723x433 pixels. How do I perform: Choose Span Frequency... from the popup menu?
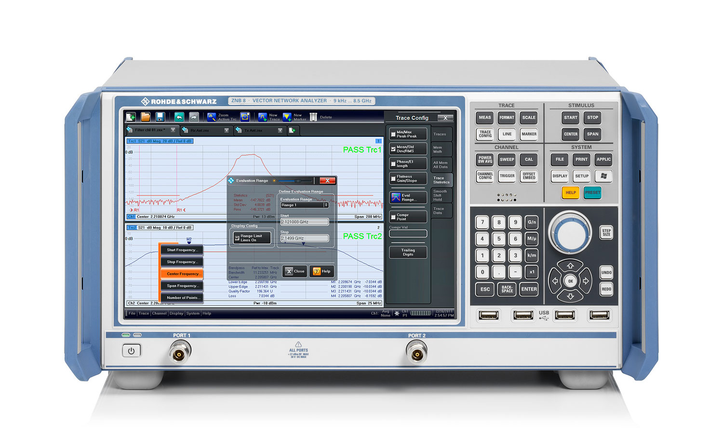pyautogui.click(x=182, y=286)
